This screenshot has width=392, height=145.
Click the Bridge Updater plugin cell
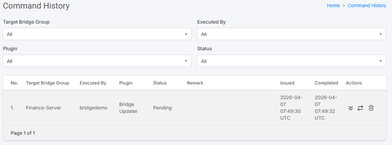[x=128, y=108]
